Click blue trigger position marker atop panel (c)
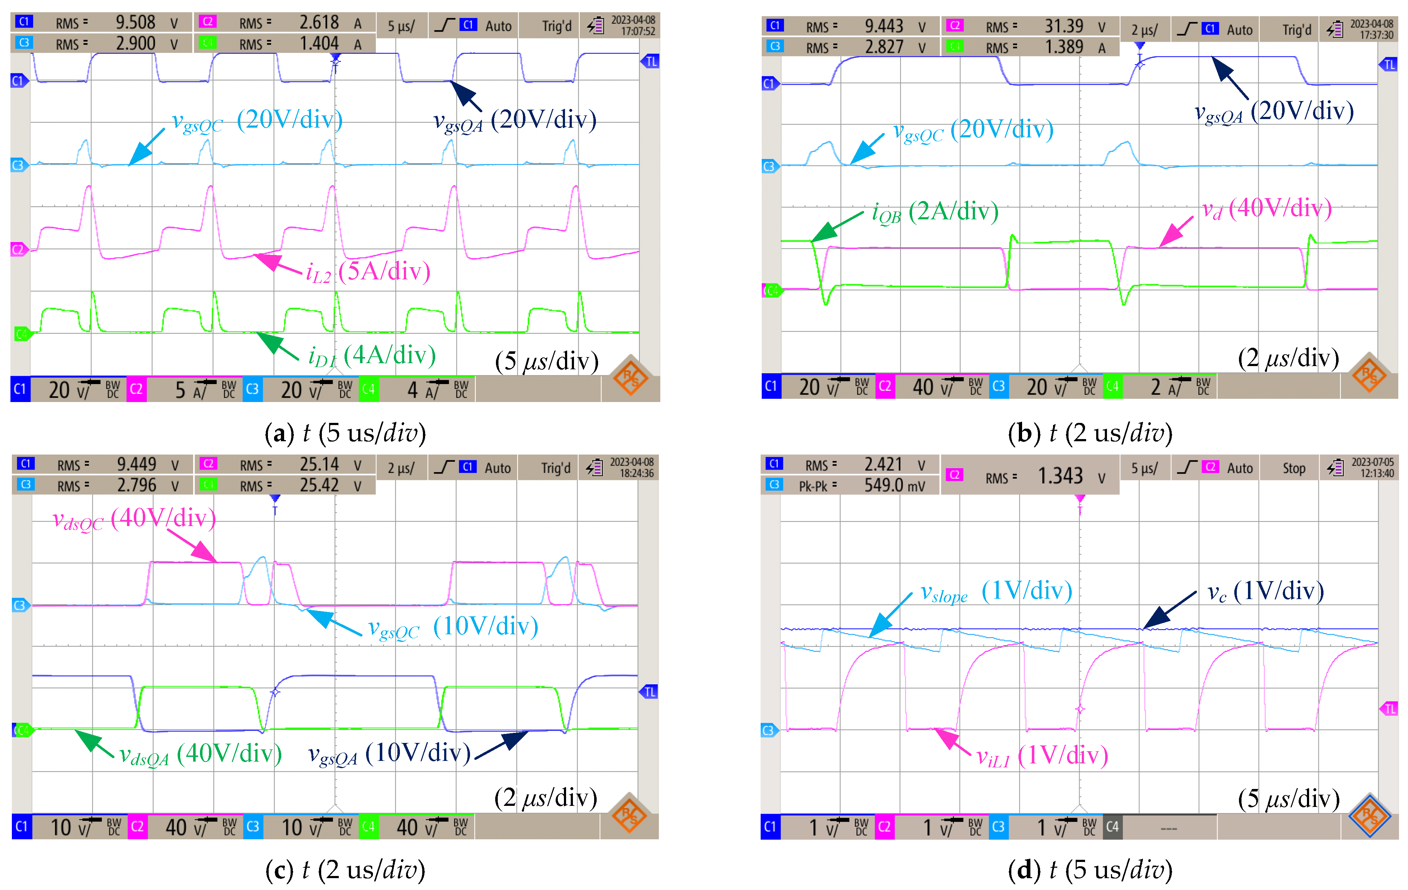Image resolution: width=1408 pixels, height=890 pixels. 275,499
